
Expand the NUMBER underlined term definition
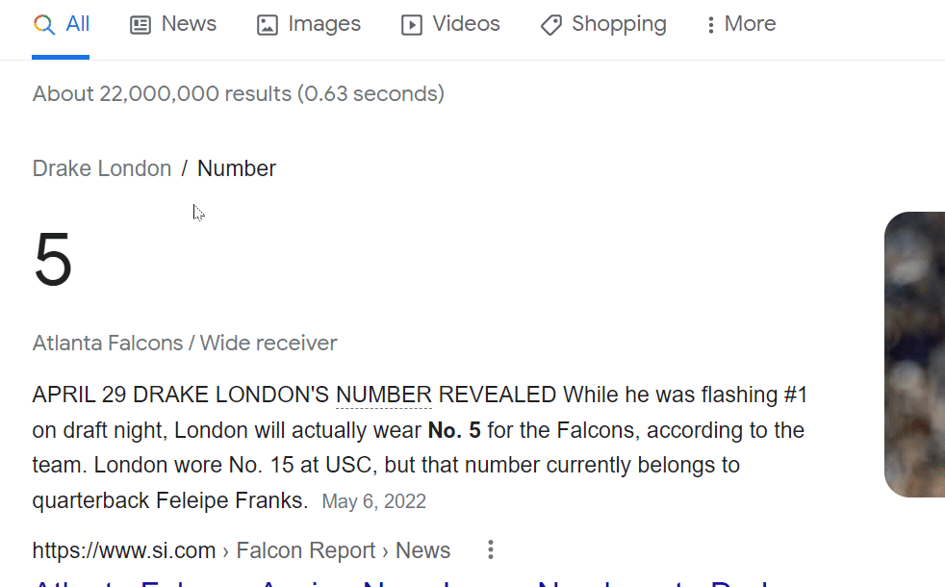tap(383, 395)
